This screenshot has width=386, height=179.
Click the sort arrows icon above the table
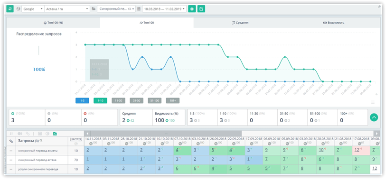(11, 134)
